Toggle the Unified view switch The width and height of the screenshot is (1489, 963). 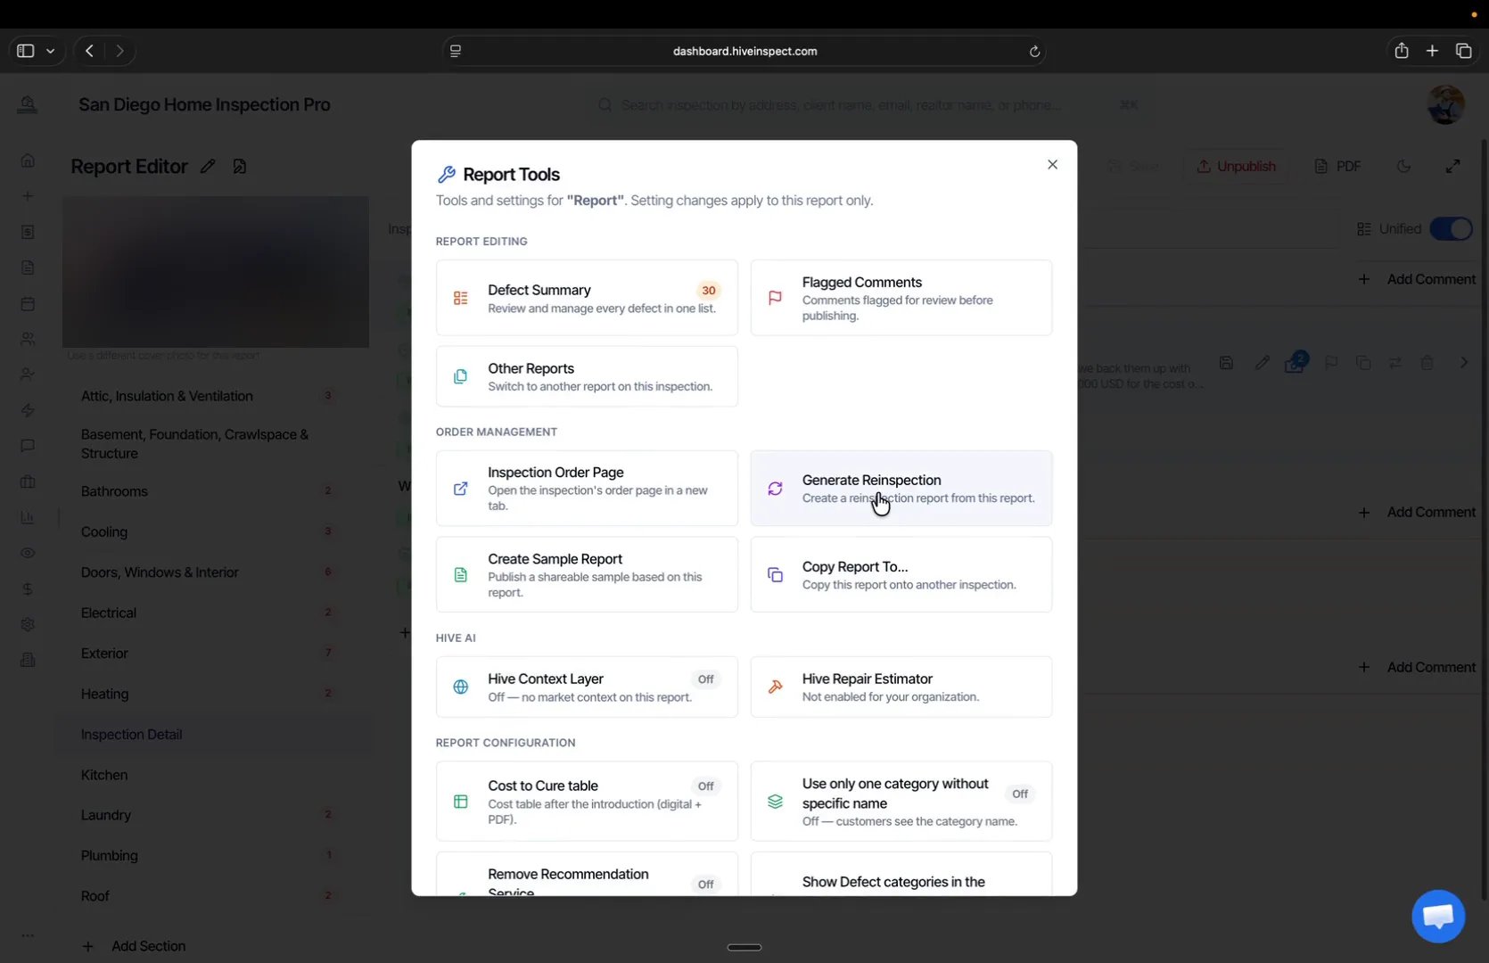coord(1451,229)
